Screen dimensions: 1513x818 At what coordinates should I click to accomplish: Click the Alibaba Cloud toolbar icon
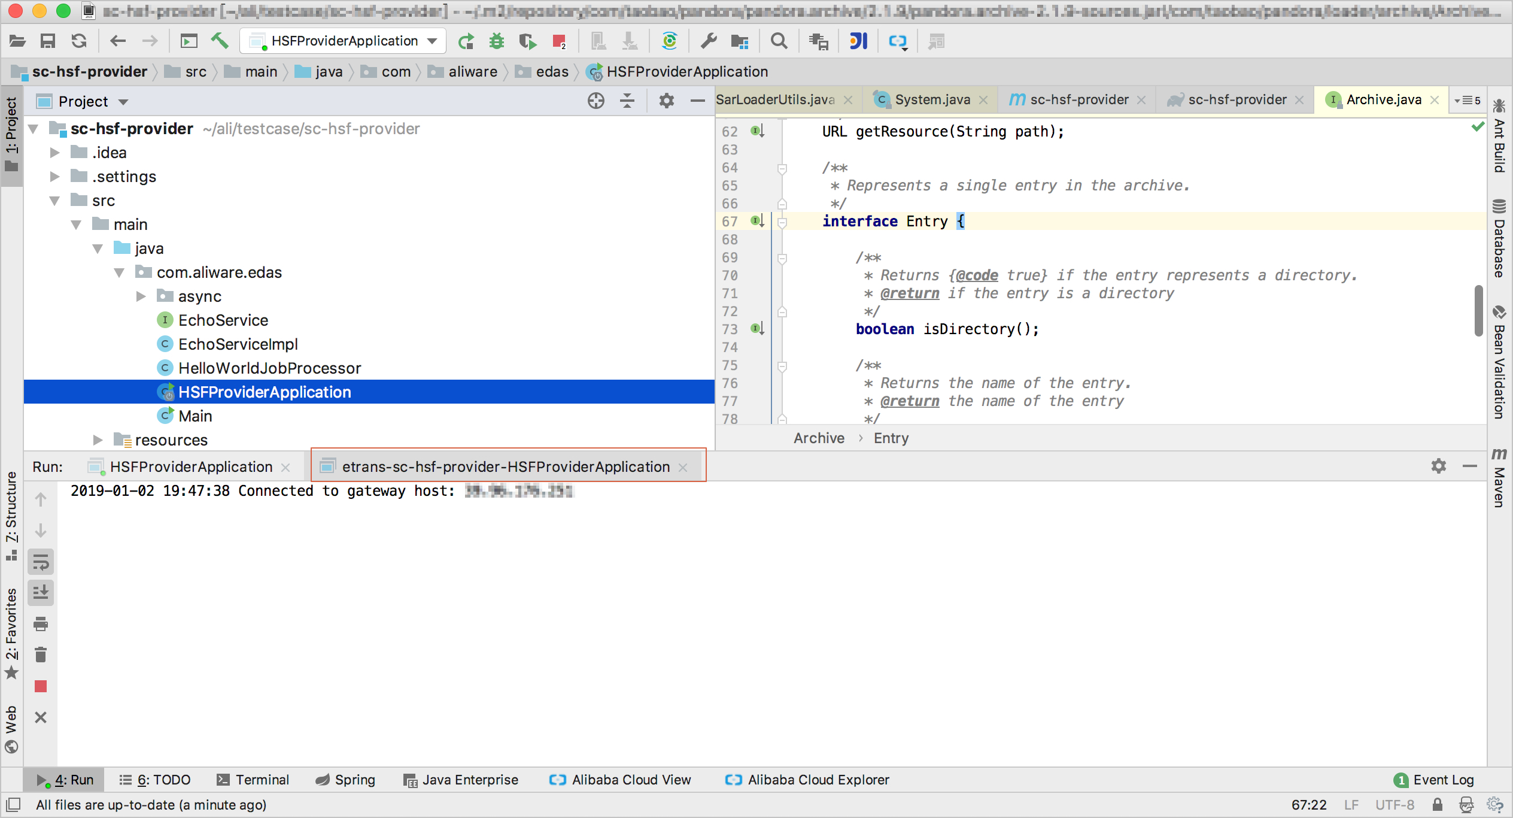(x=898, y=41)
